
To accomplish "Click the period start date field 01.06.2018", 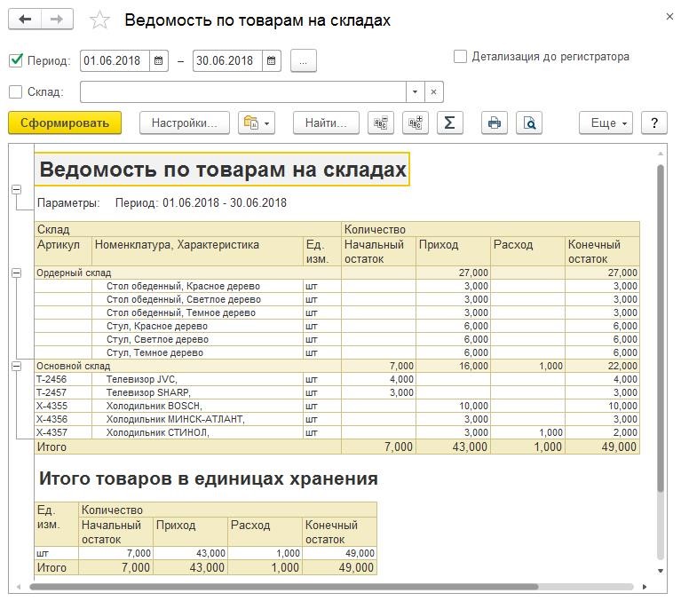I will coord(115,60).
